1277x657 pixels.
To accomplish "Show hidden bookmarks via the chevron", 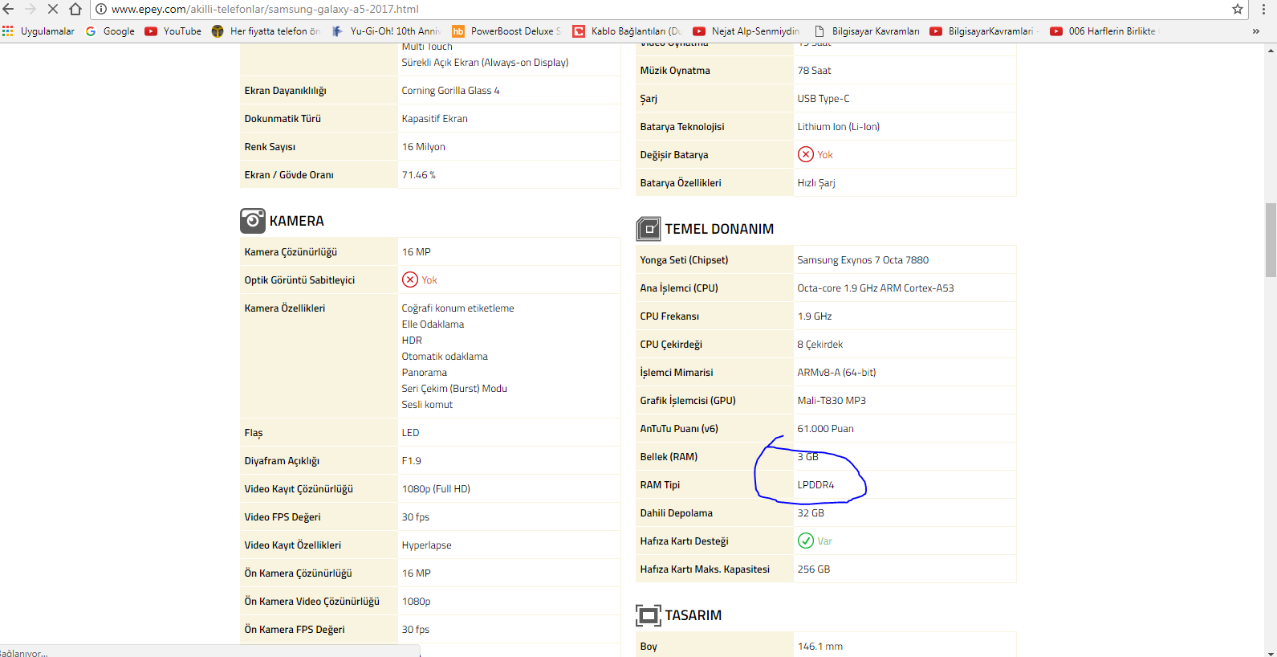I will [1256, 31].
